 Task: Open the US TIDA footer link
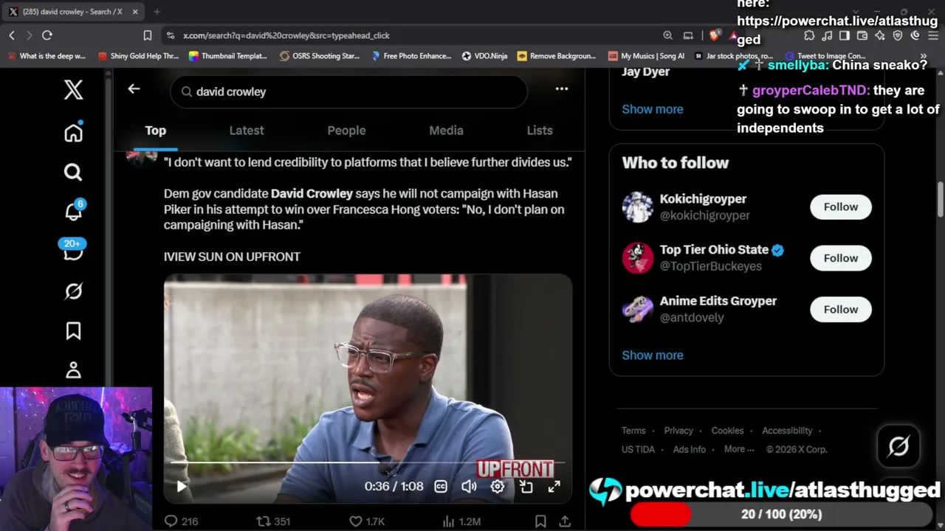click(x=638, y=449)
